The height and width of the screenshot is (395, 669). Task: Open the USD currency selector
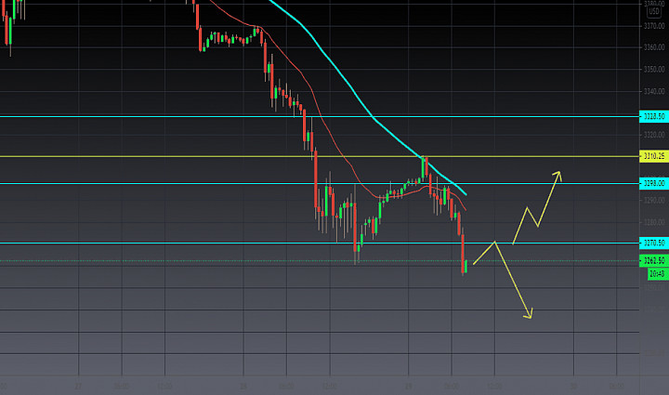(x=653, y=11)
